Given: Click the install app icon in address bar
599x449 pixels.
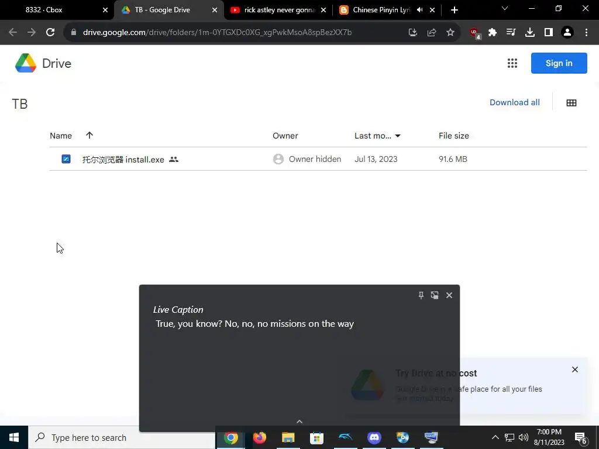Looking at the screenshot, I should click(x=412, y=33).
